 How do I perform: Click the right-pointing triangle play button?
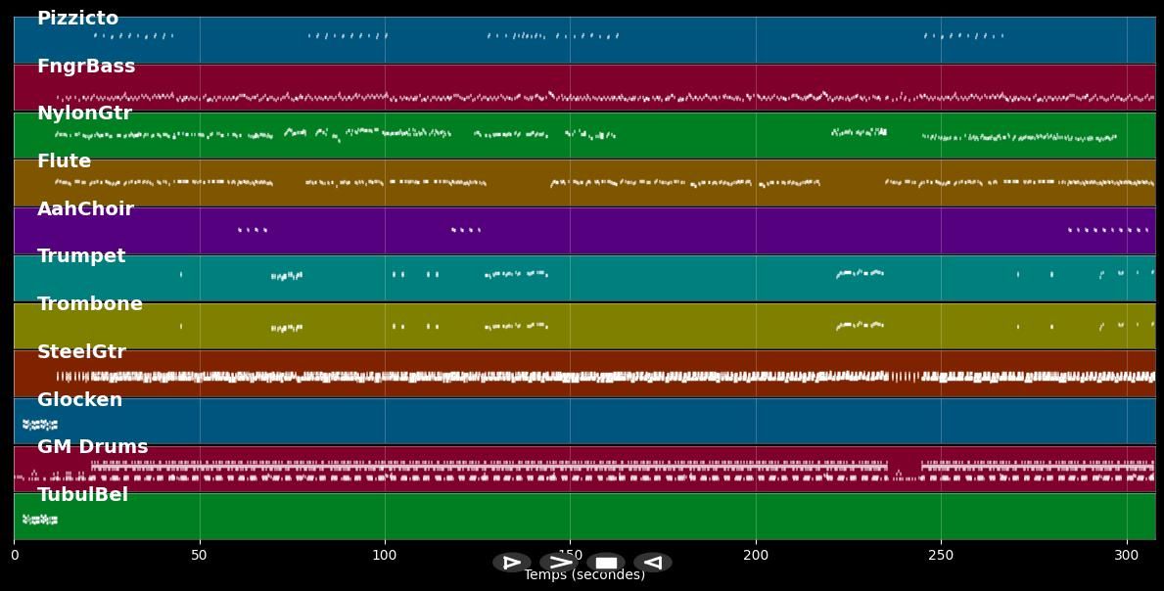point(511,563)
